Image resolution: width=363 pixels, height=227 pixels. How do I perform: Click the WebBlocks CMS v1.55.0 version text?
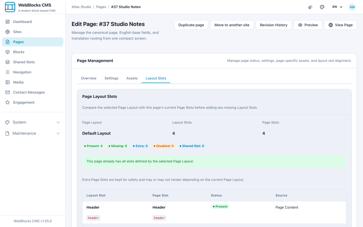pos(33,221)
